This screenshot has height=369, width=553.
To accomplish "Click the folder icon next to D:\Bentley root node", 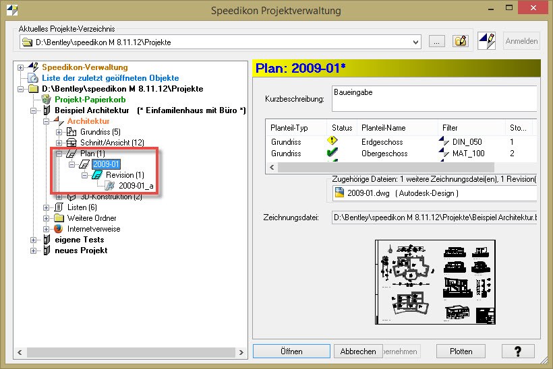I will [x=33, y=89].
